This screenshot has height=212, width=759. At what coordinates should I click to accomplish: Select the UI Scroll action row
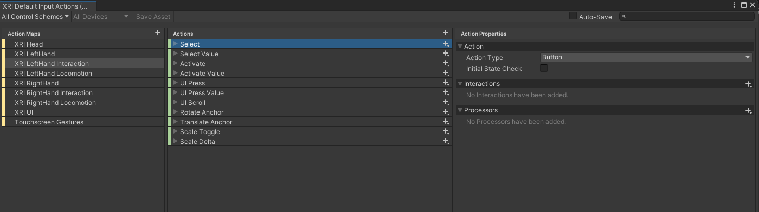point(310,102)
